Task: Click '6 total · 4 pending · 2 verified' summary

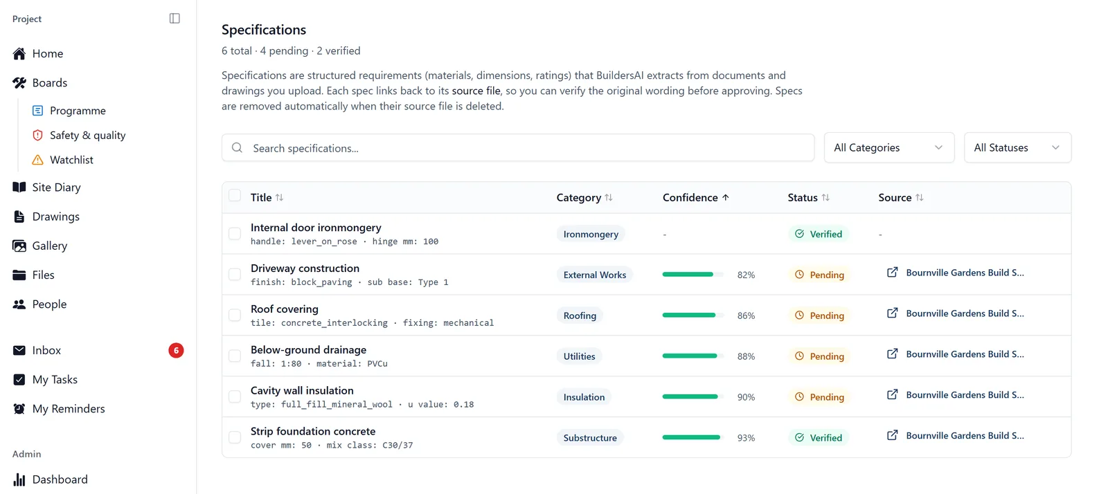Action: (291, 51)
